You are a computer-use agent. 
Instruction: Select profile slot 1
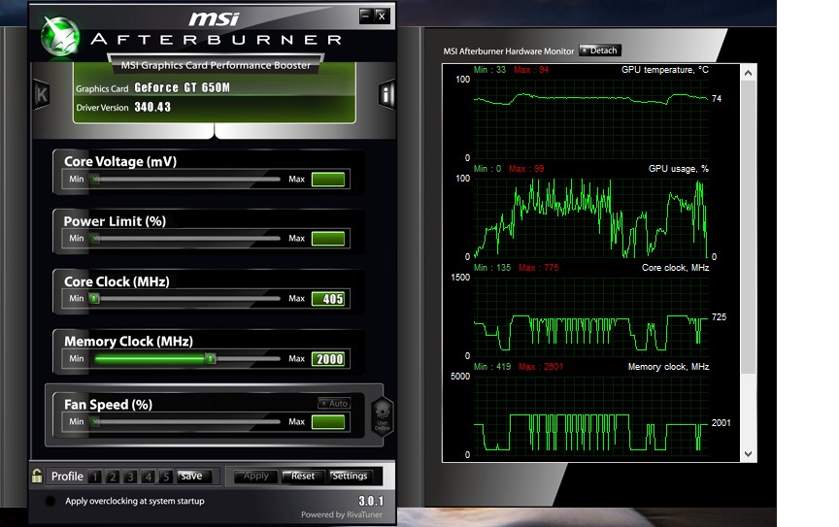pos(95,477)
